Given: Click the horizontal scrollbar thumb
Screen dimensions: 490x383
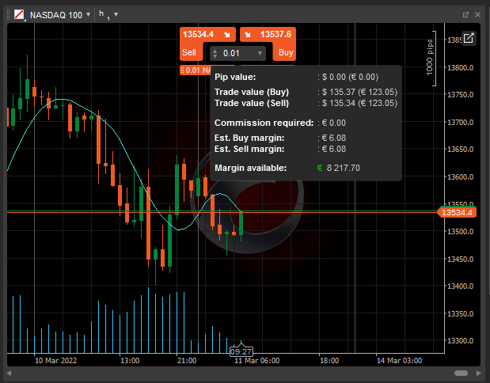Looking at the screenshot, I should click(x=461, y=373).
